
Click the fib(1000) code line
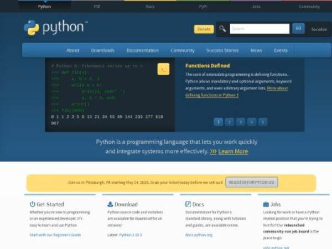[68, 111]
